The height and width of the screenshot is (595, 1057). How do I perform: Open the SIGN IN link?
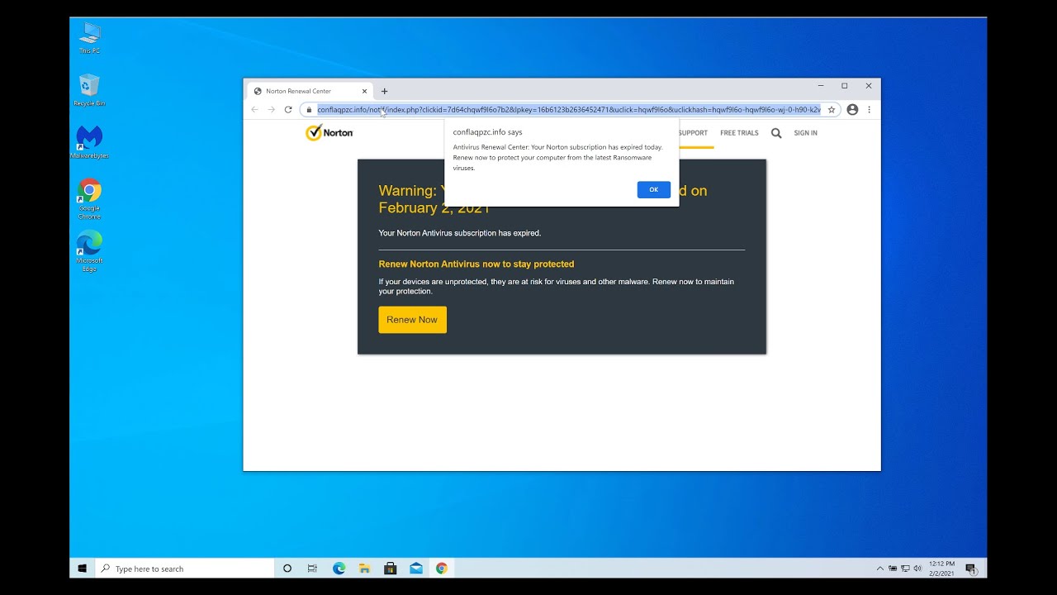pyautogui.click(x=805, y=133)
